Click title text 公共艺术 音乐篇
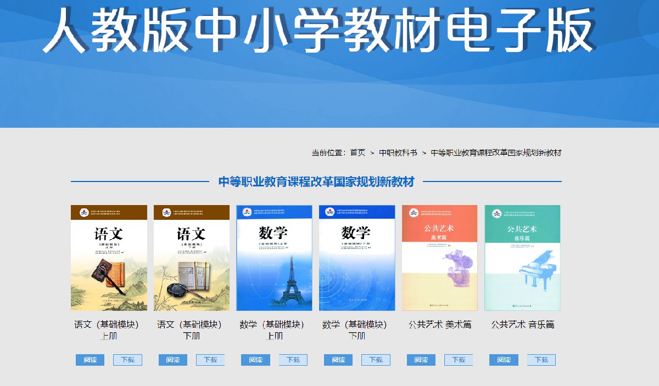 tap(523, 325)
